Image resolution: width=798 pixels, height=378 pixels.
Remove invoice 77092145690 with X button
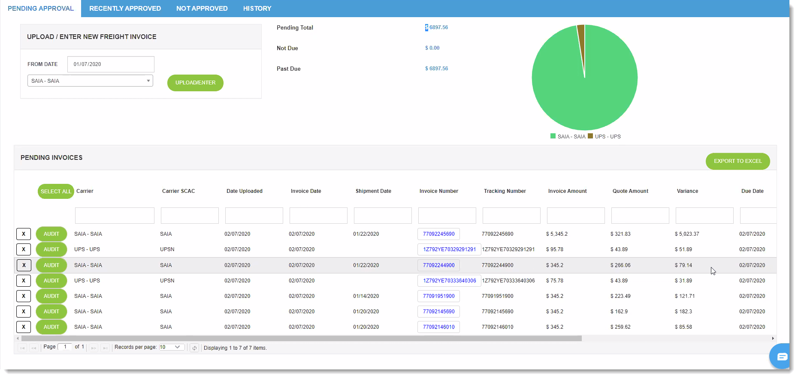point(24,312)
